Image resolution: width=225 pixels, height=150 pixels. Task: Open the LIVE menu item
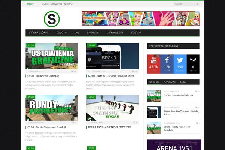[77, 33]
